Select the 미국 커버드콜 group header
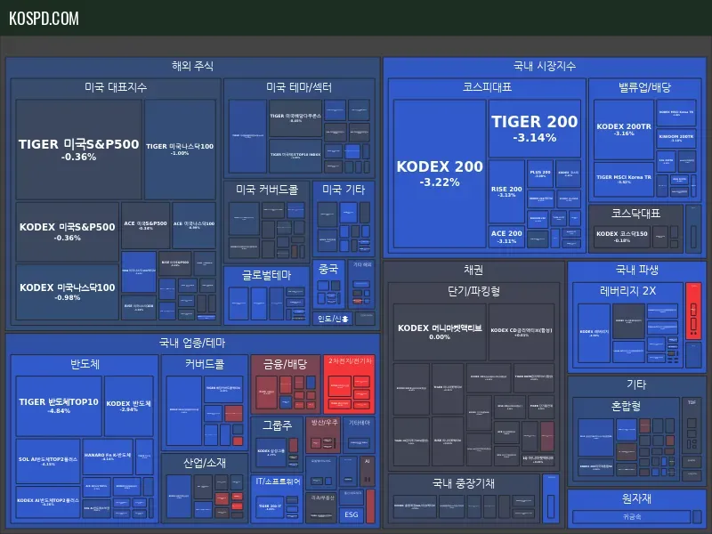Screen dimensions: 712x534 point(267,190)
